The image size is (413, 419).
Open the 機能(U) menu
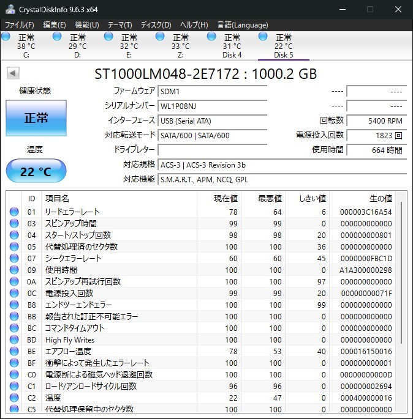pos(86,24)
